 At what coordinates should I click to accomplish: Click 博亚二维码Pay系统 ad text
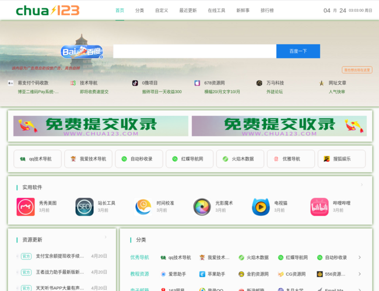pyautogui.click(x=38, y=92)
